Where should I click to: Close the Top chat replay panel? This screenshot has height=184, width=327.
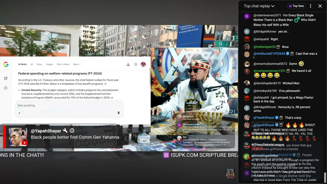coord(320,6)
